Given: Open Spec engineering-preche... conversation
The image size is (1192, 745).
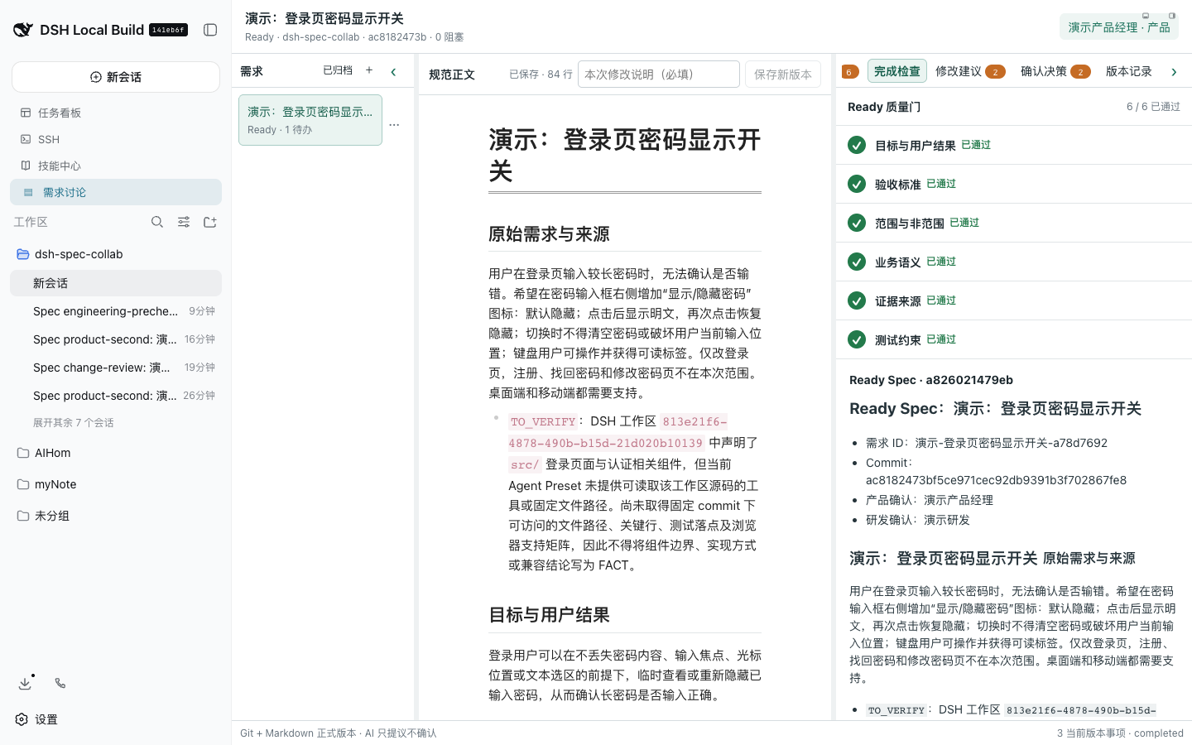Looking at the screenshot, I should 116,311.
